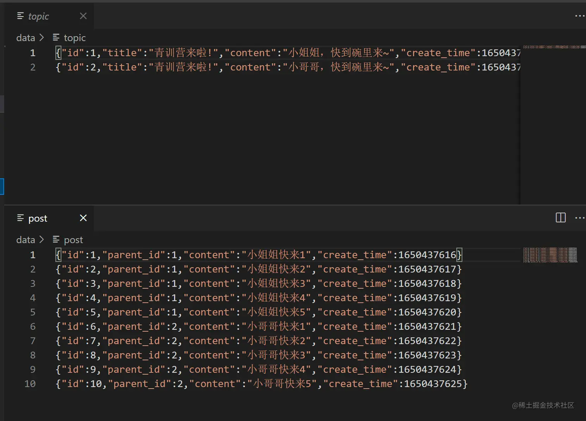Switch to the topic editor tab
The width and height of the screenshot is (586, 421).
[x=49, y=16]
